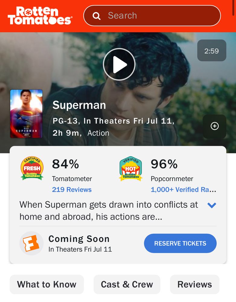This screenshot has width=236, height=302.
Task: Open the 1,000+ Verified Ratings link
Action: pyautogui.click(x=183, y=190)
